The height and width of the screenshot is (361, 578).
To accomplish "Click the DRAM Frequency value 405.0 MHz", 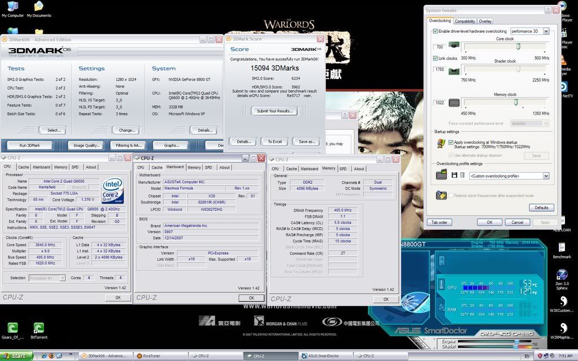I will 343,210.
